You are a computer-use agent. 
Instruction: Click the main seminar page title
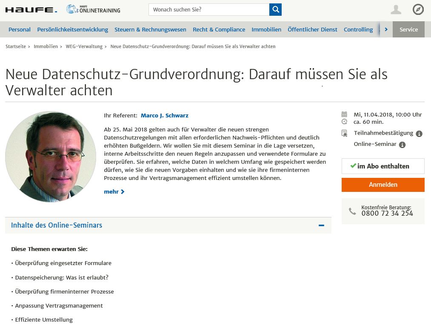[196, 82]
